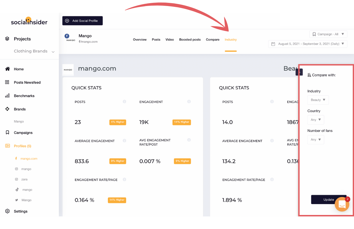
Task: Click the Socialinsider logo
Action: (29, 21)
